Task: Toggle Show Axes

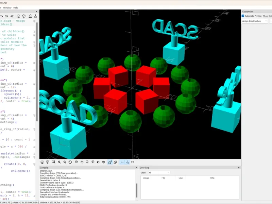Action: click(122, 162)
